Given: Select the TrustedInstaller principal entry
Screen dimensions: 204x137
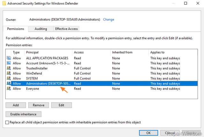Looking at the screenshot, I should click(37, 68).
